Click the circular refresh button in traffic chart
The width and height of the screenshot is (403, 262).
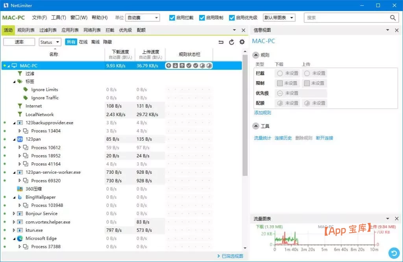[x=394, y=253]
